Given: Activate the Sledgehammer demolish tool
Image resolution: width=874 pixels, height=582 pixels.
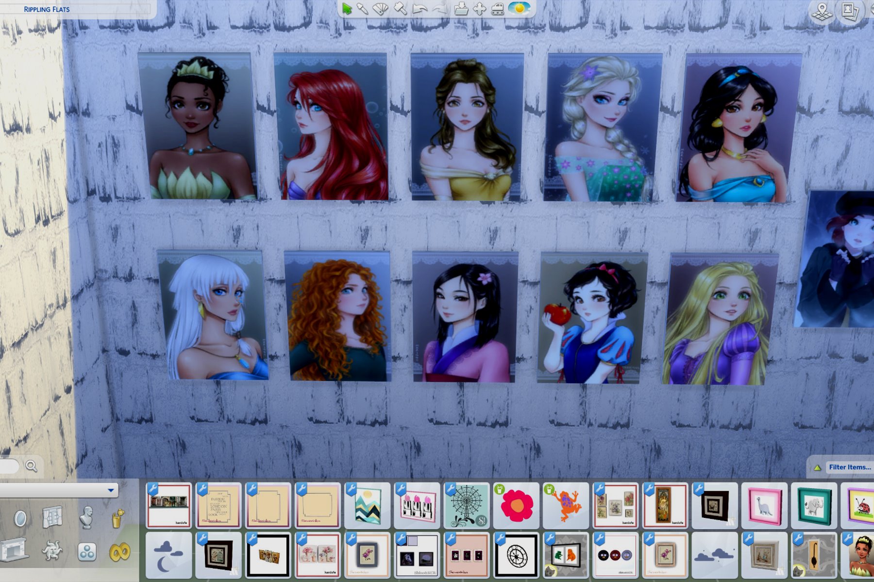Looking at the screenshot, I should point(400,9).
